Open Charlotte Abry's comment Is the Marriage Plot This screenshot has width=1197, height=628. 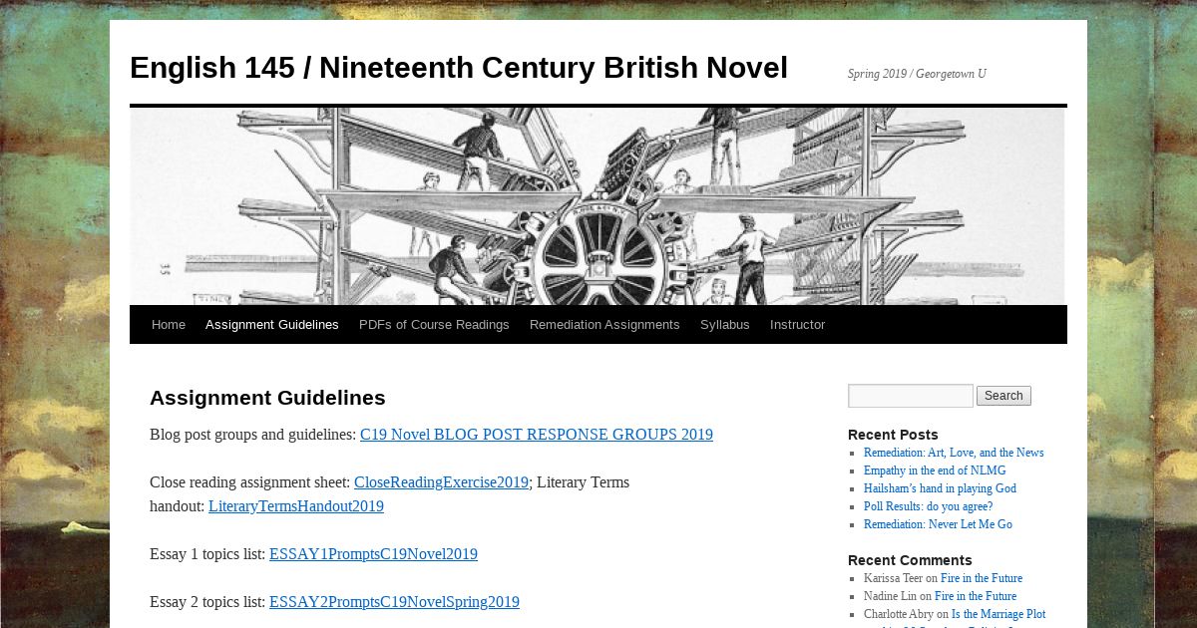[998, 614]
